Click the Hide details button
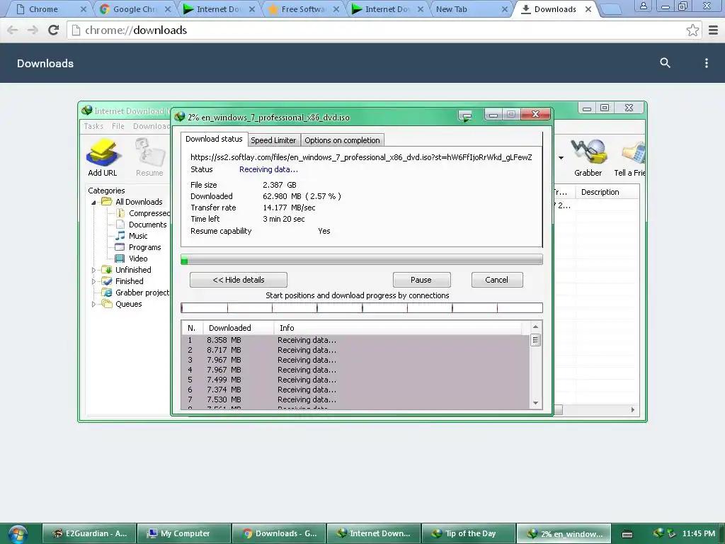This screenshot has height=544, width=725. point(239,279)
